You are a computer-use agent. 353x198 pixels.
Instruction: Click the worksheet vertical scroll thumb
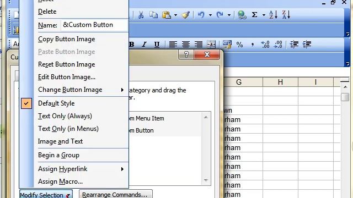[345, 97]
